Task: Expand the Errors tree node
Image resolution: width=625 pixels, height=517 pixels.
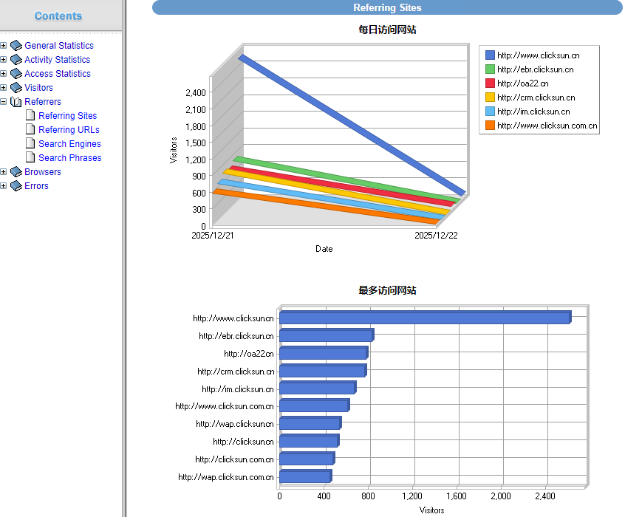Action: point(4,186)
